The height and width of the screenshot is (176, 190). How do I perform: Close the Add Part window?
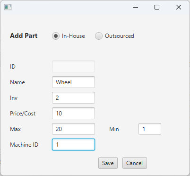coord(179,7)
